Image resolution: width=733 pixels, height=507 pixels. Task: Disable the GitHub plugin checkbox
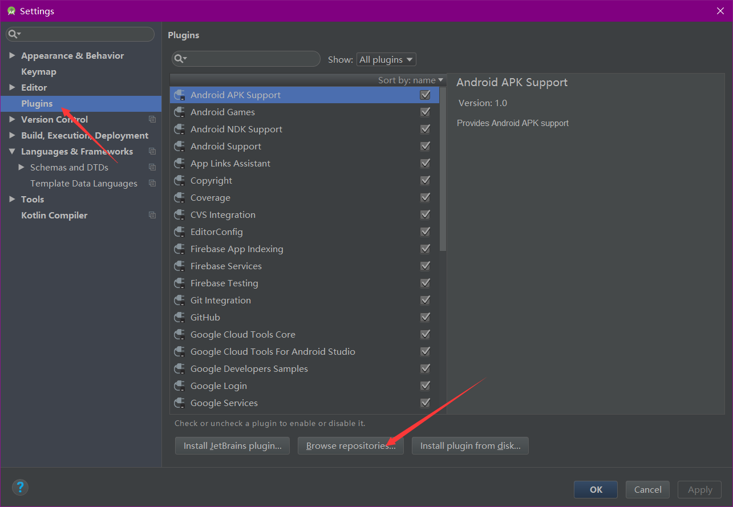coord(425,318)
